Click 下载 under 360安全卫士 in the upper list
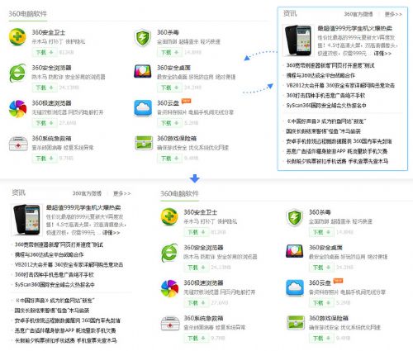413x351 pixels. pos(45,52)
